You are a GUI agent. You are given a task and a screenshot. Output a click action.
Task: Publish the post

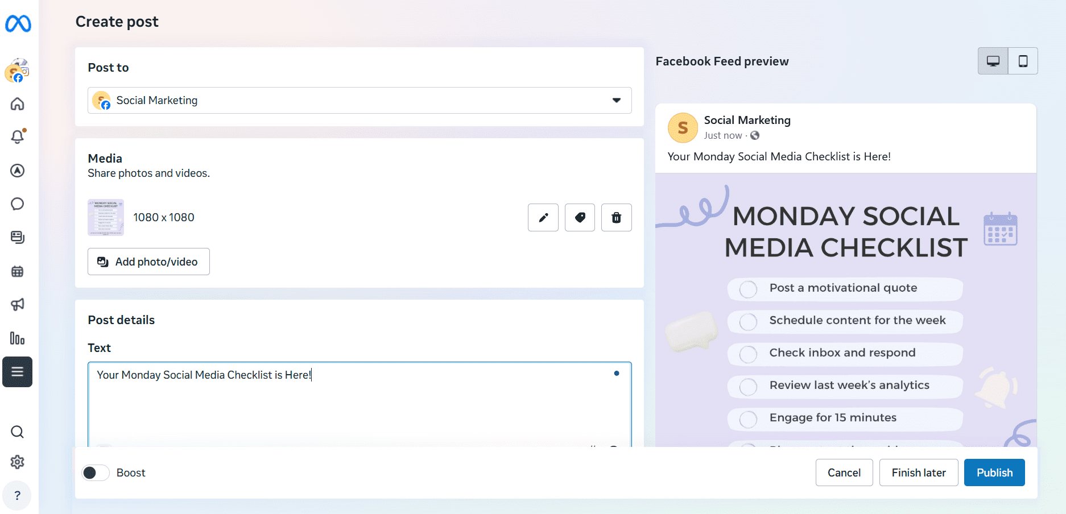994,472
